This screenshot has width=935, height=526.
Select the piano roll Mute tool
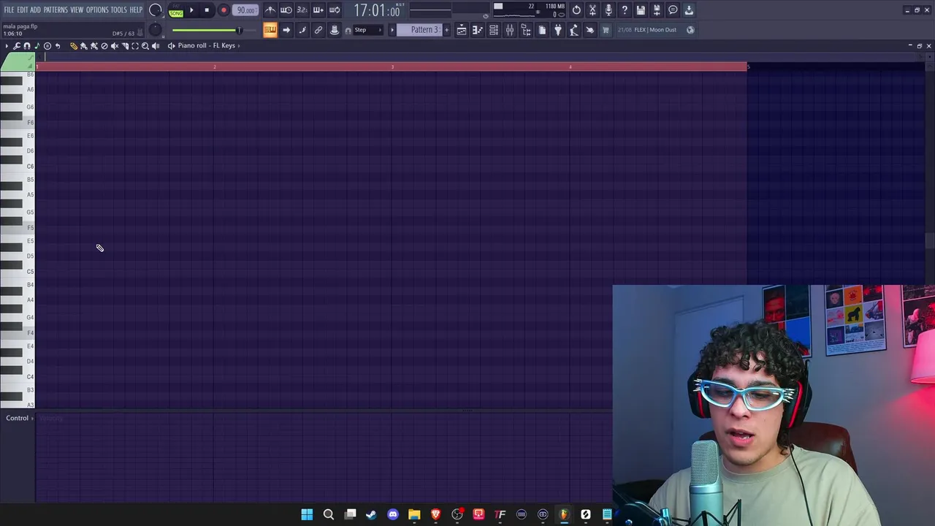tap(115, 46)
